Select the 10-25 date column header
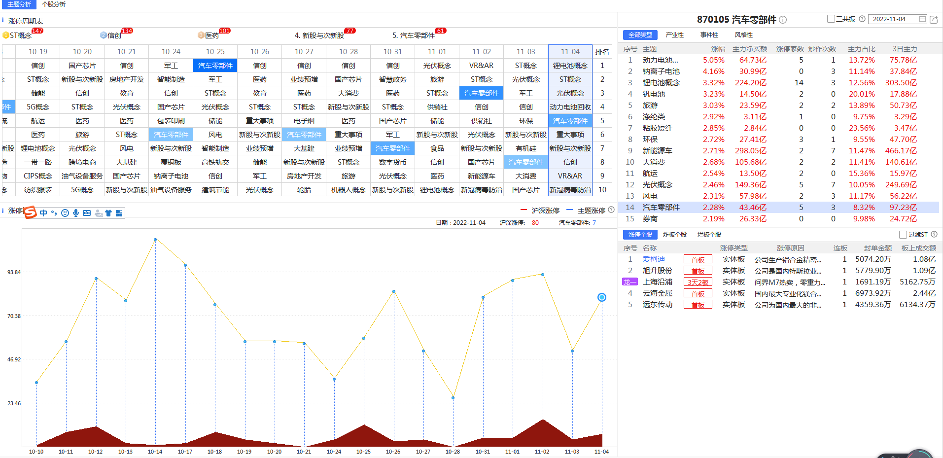This screenshot has height=458, width=943. [215, 51]
